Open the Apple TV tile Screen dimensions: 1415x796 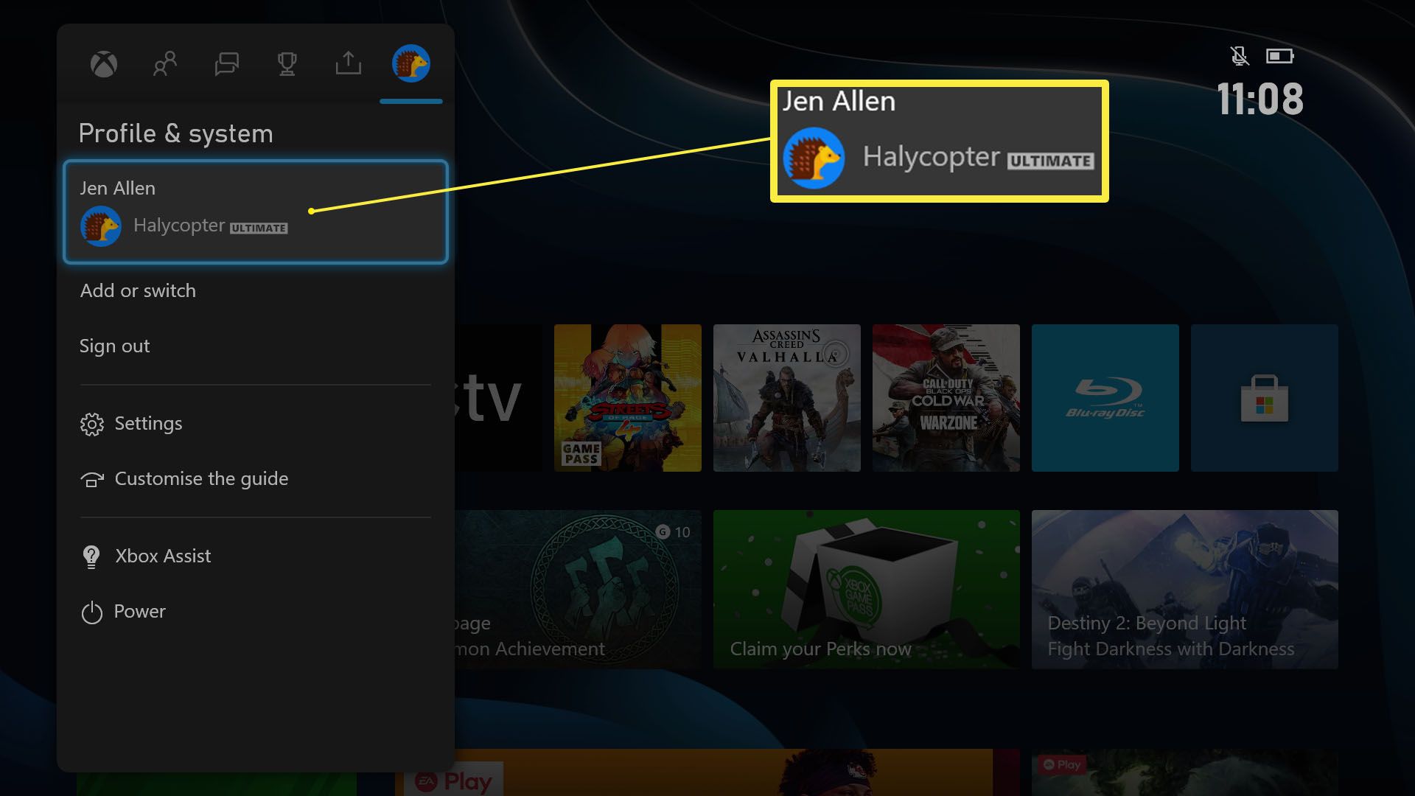coord(498,398)
